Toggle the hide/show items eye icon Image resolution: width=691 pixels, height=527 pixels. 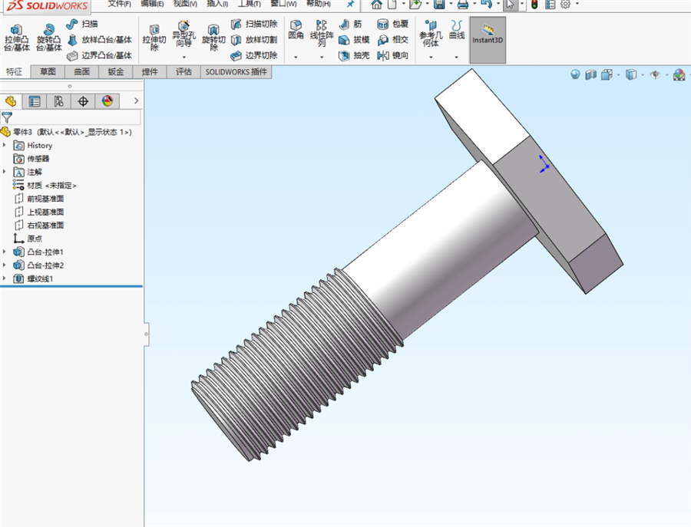[656, 75]
